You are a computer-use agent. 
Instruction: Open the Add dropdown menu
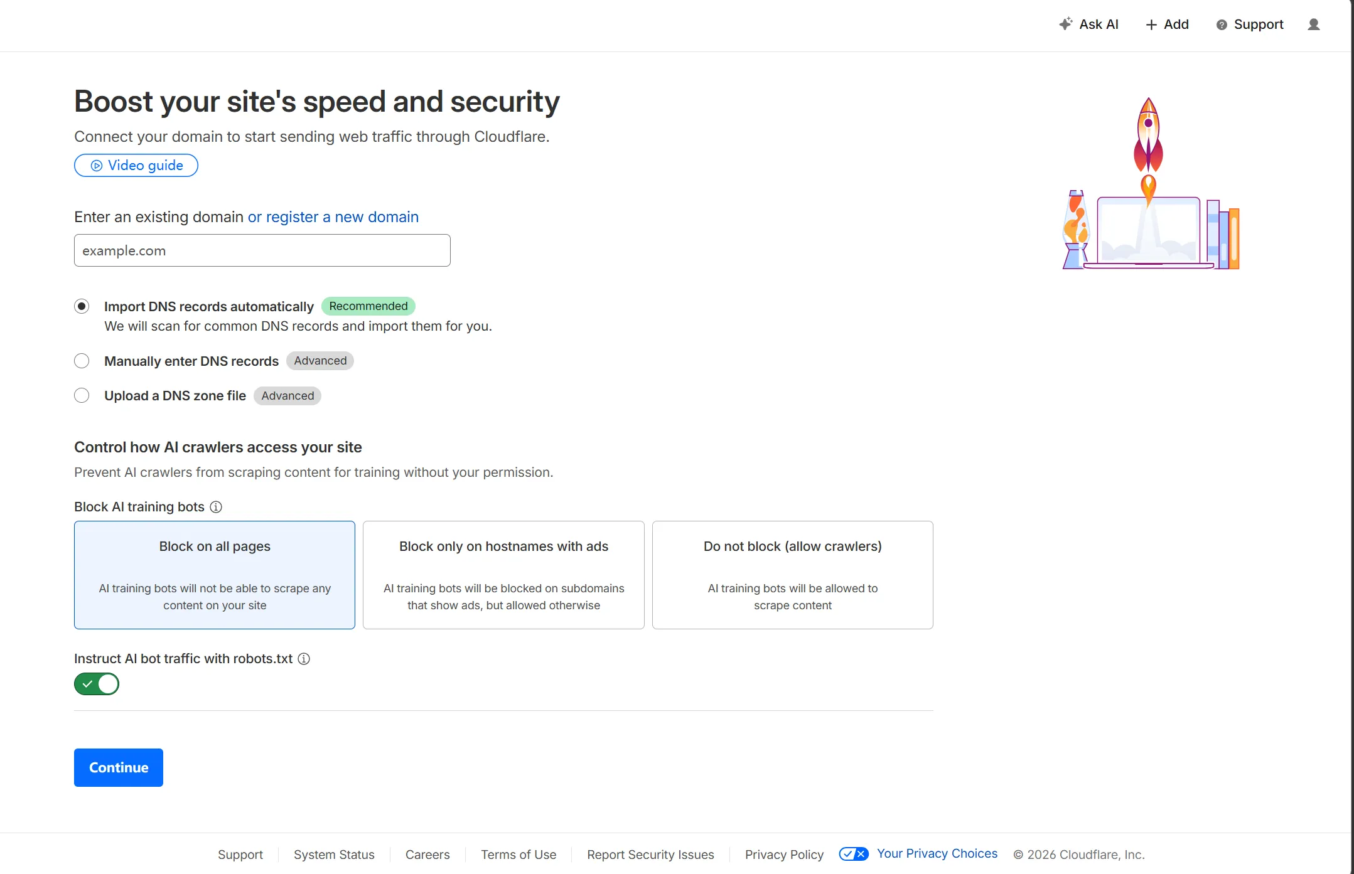coord(1167,24)
